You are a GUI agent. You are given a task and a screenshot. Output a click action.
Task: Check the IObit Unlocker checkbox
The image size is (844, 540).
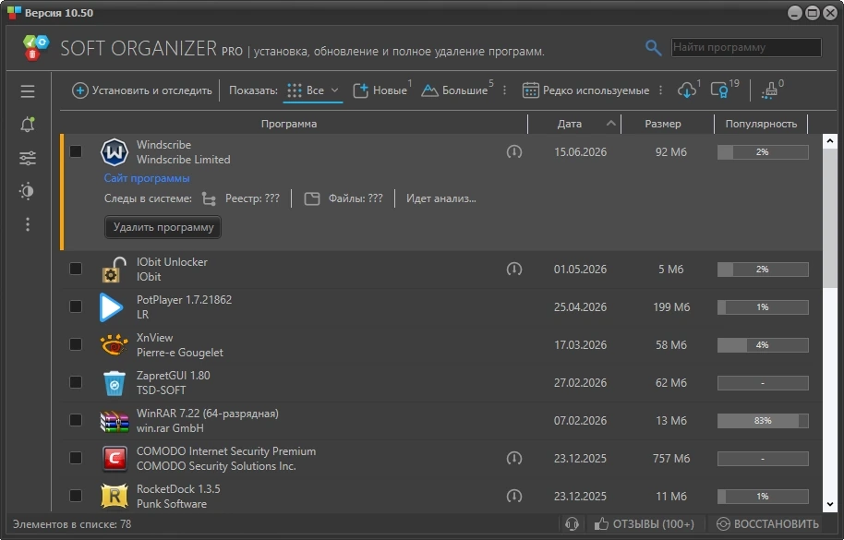click(76, 269)
